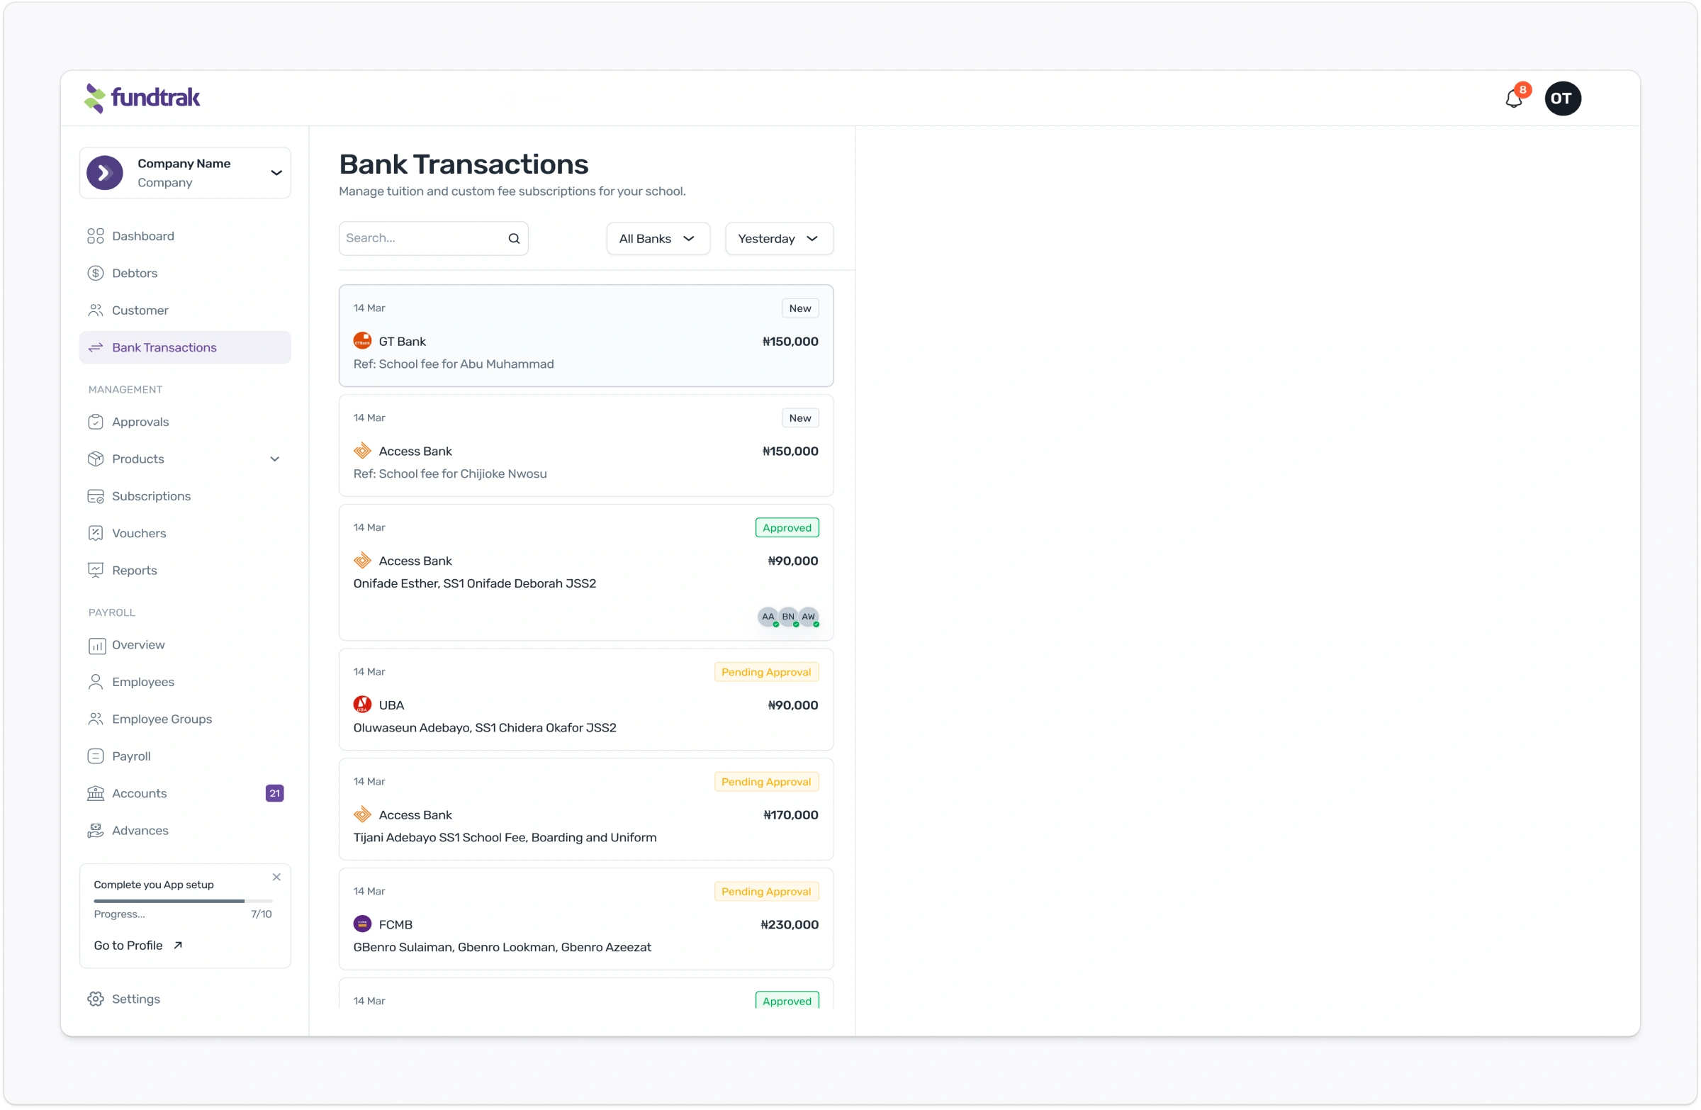Click the FCMB bank logo icon

pos(362,924)
